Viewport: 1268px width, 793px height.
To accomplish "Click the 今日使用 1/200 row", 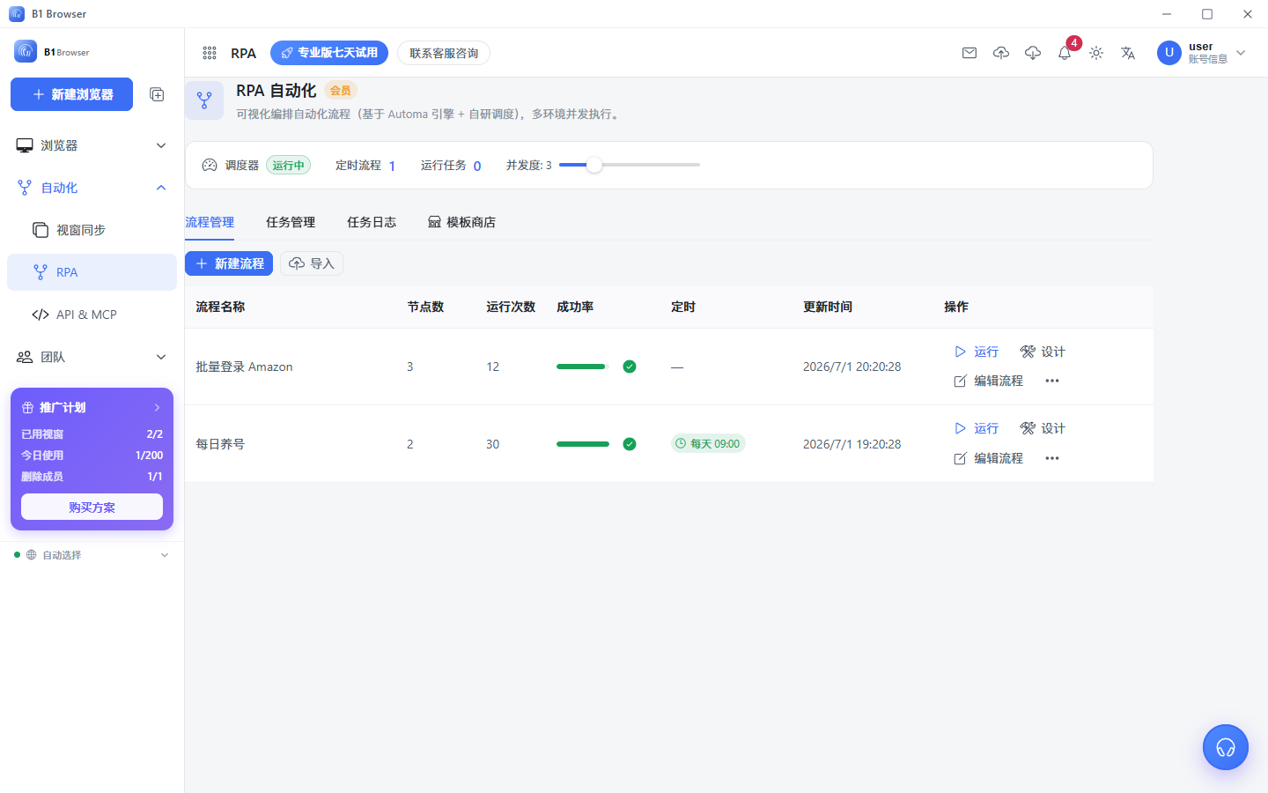I will coord(92,456).
